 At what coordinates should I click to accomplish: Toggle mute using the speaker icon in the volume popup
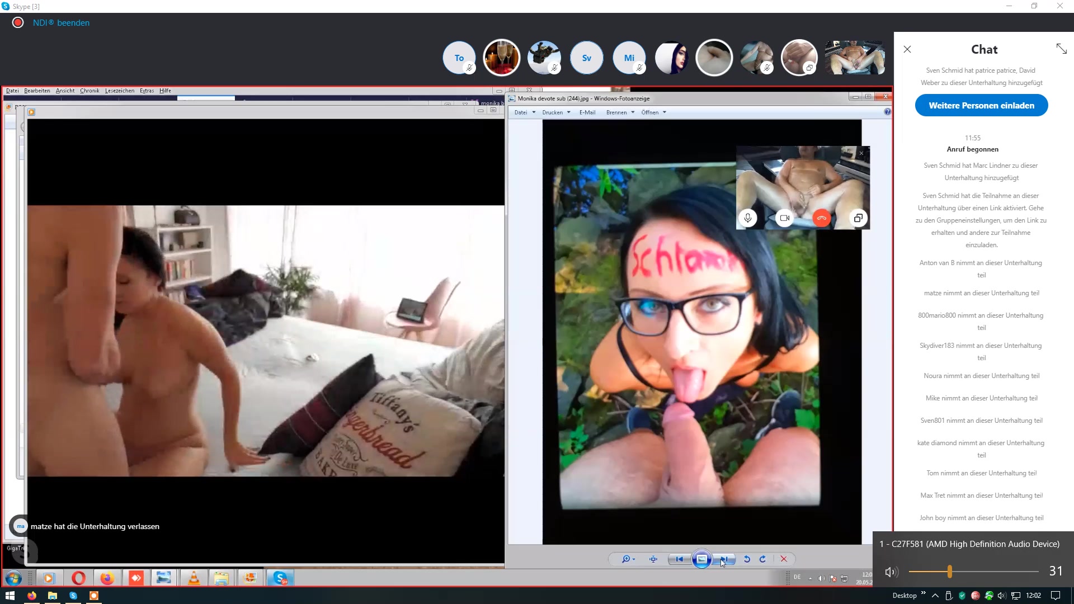[891, 572]
